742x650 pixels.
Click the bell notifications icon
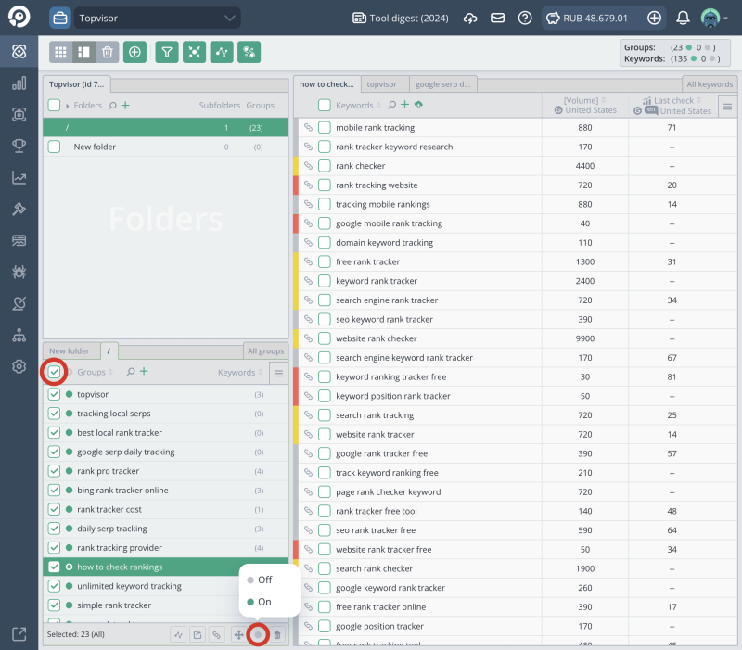(x=684, y=17)
